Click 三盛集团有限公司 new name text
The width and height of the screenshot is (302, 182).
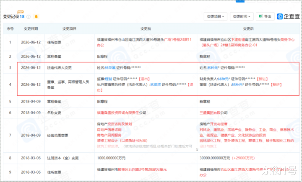(213, 113)
